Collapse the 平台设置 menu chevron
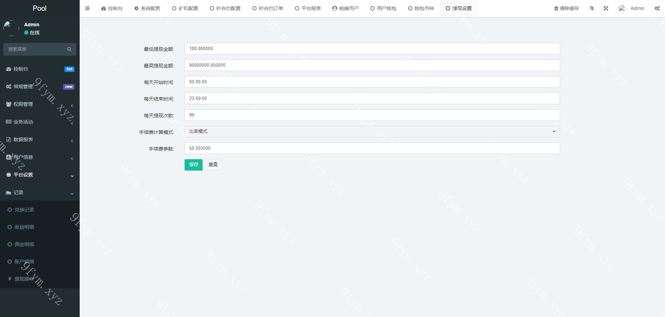This screenshot has height=317, width=665. 72,176
